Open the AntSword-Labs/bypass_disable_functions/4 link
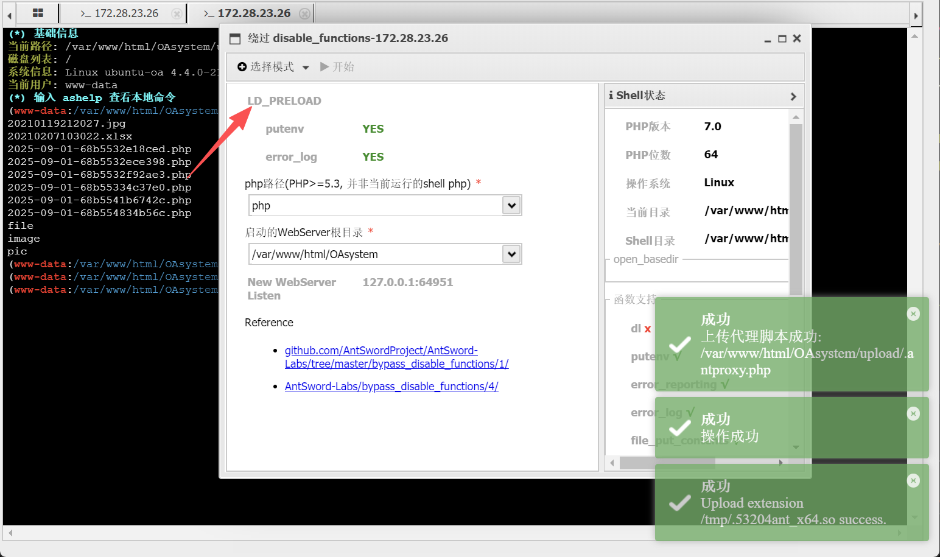Viewport: 940px width, 557px height. 391,387
